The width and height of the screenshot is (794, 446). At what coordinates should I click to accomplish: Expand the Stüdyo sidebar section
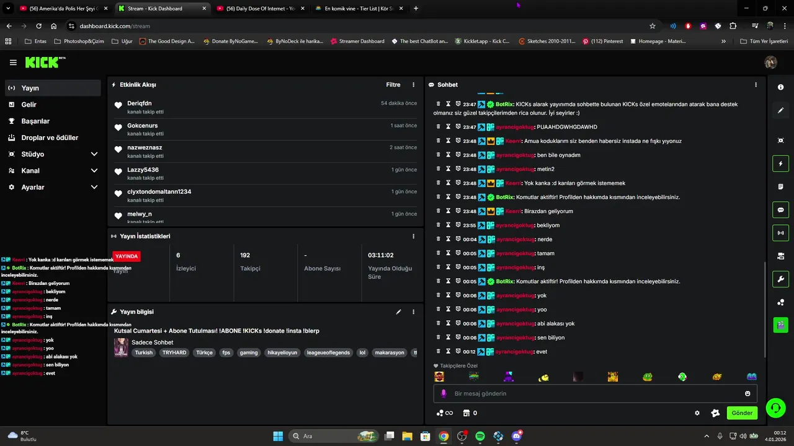click(53, 154)
